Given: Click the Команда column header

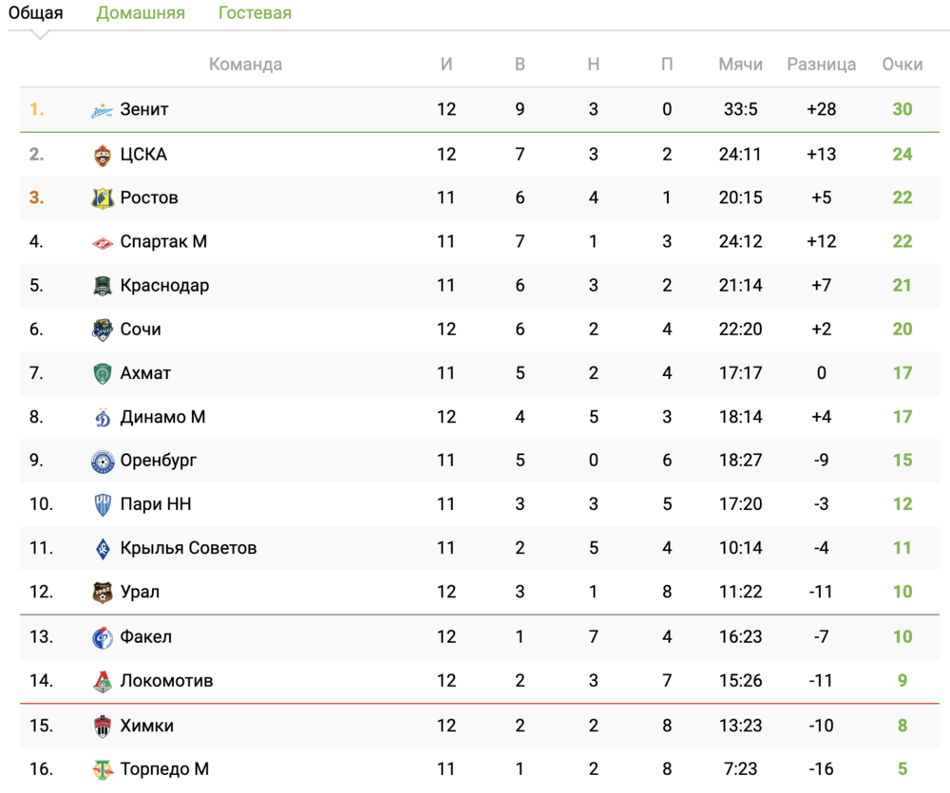Looking at the screenshot, I should [245, 65].
